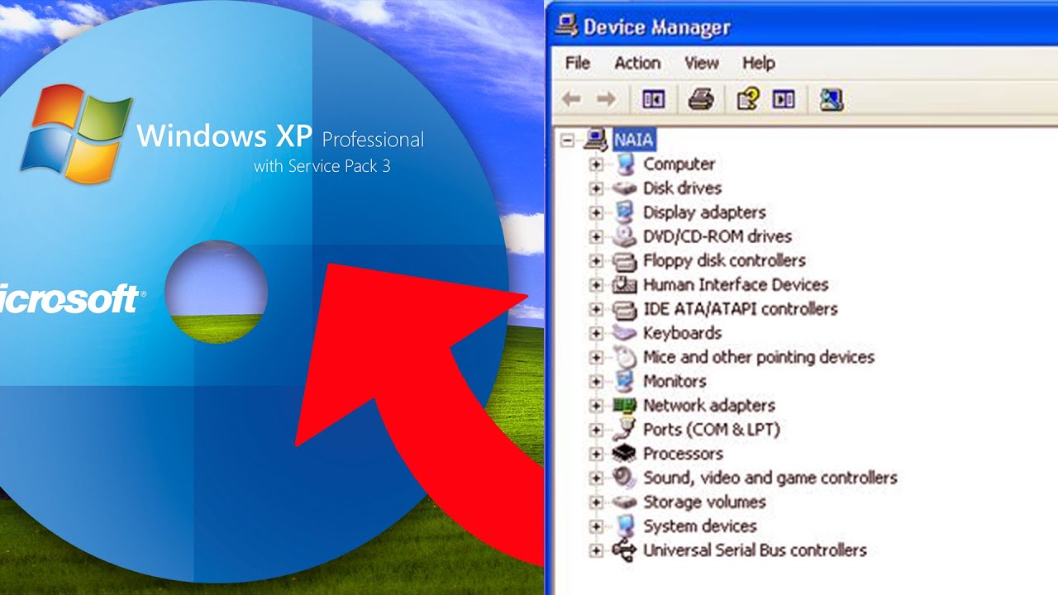Open the File menu

click(x=576, y=63)
